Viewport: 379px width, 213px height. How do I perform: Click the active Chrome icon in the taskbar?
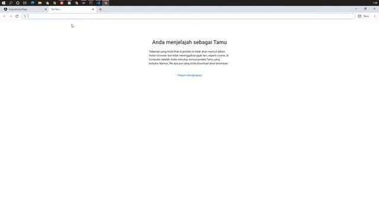point(105,3)
